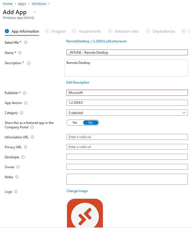Select No for featured app toggle
The width and height of the screenshot is (190, 228).
pyautogui.click(x=91, y=123)
